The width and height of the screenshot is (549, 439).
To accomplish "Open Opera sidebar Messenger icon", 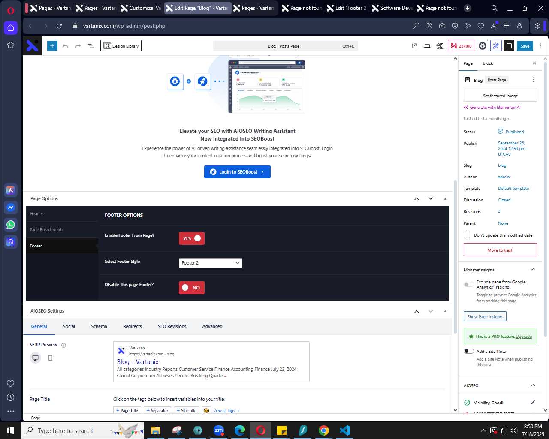I will (11, 207).
